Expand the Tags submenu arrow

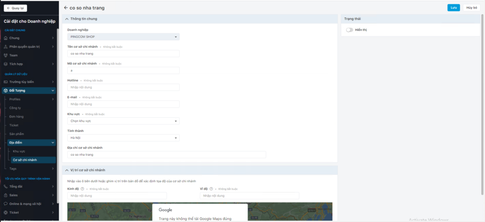click(x=53, y=169)
